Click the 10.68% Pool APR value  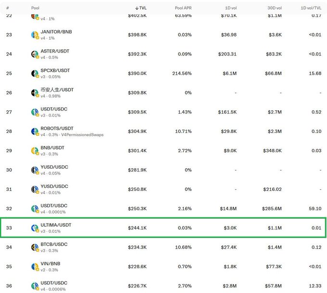point(183,247)
